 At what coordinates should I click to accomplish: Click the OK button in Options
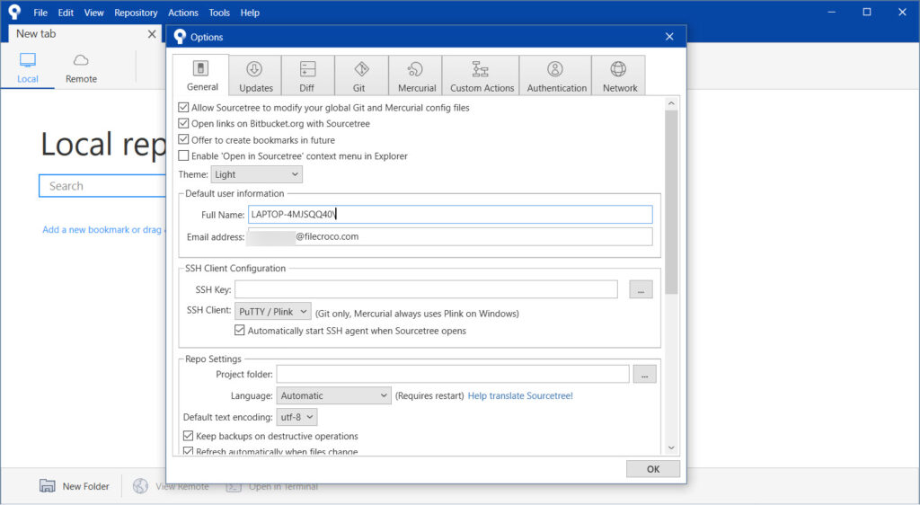pyautogui.click(x=653, y=469)
